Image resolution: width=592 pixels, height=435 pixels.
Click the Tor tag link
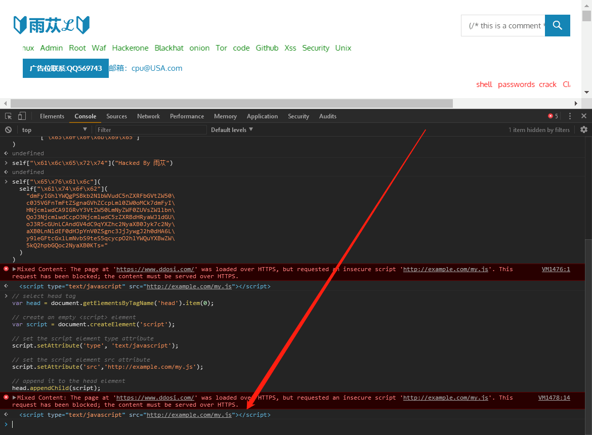click(x=221, y=48)
